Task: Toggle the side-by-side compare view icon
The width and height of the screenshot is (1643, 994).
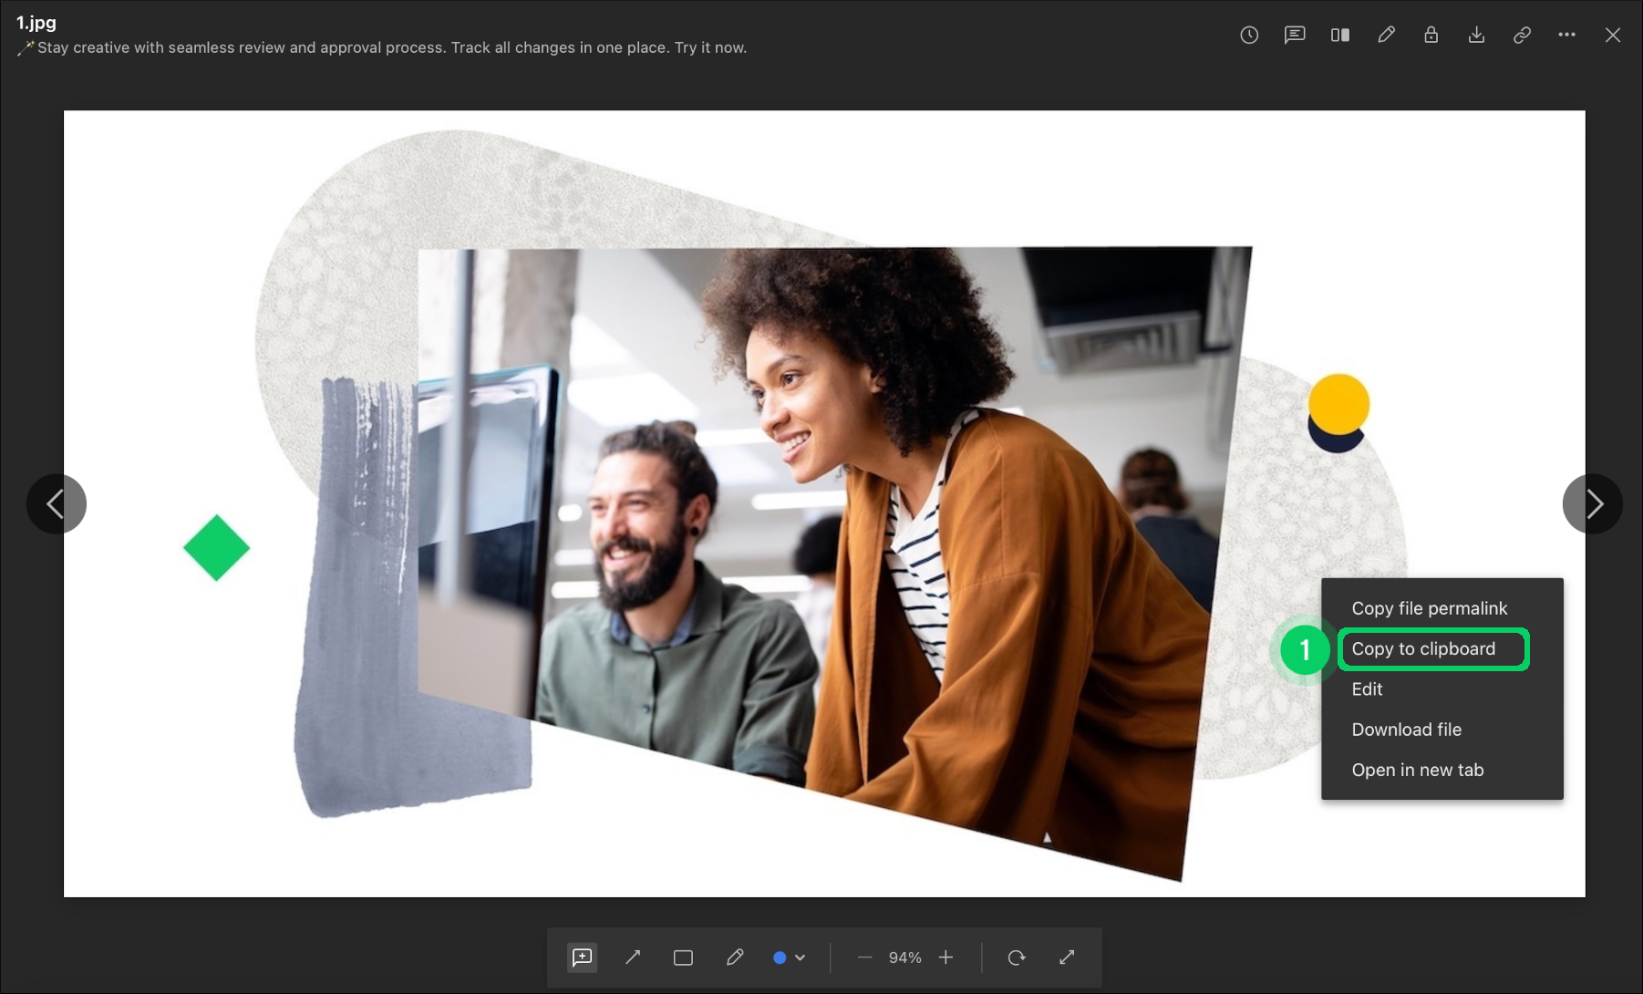Action: pos(1339,36)
